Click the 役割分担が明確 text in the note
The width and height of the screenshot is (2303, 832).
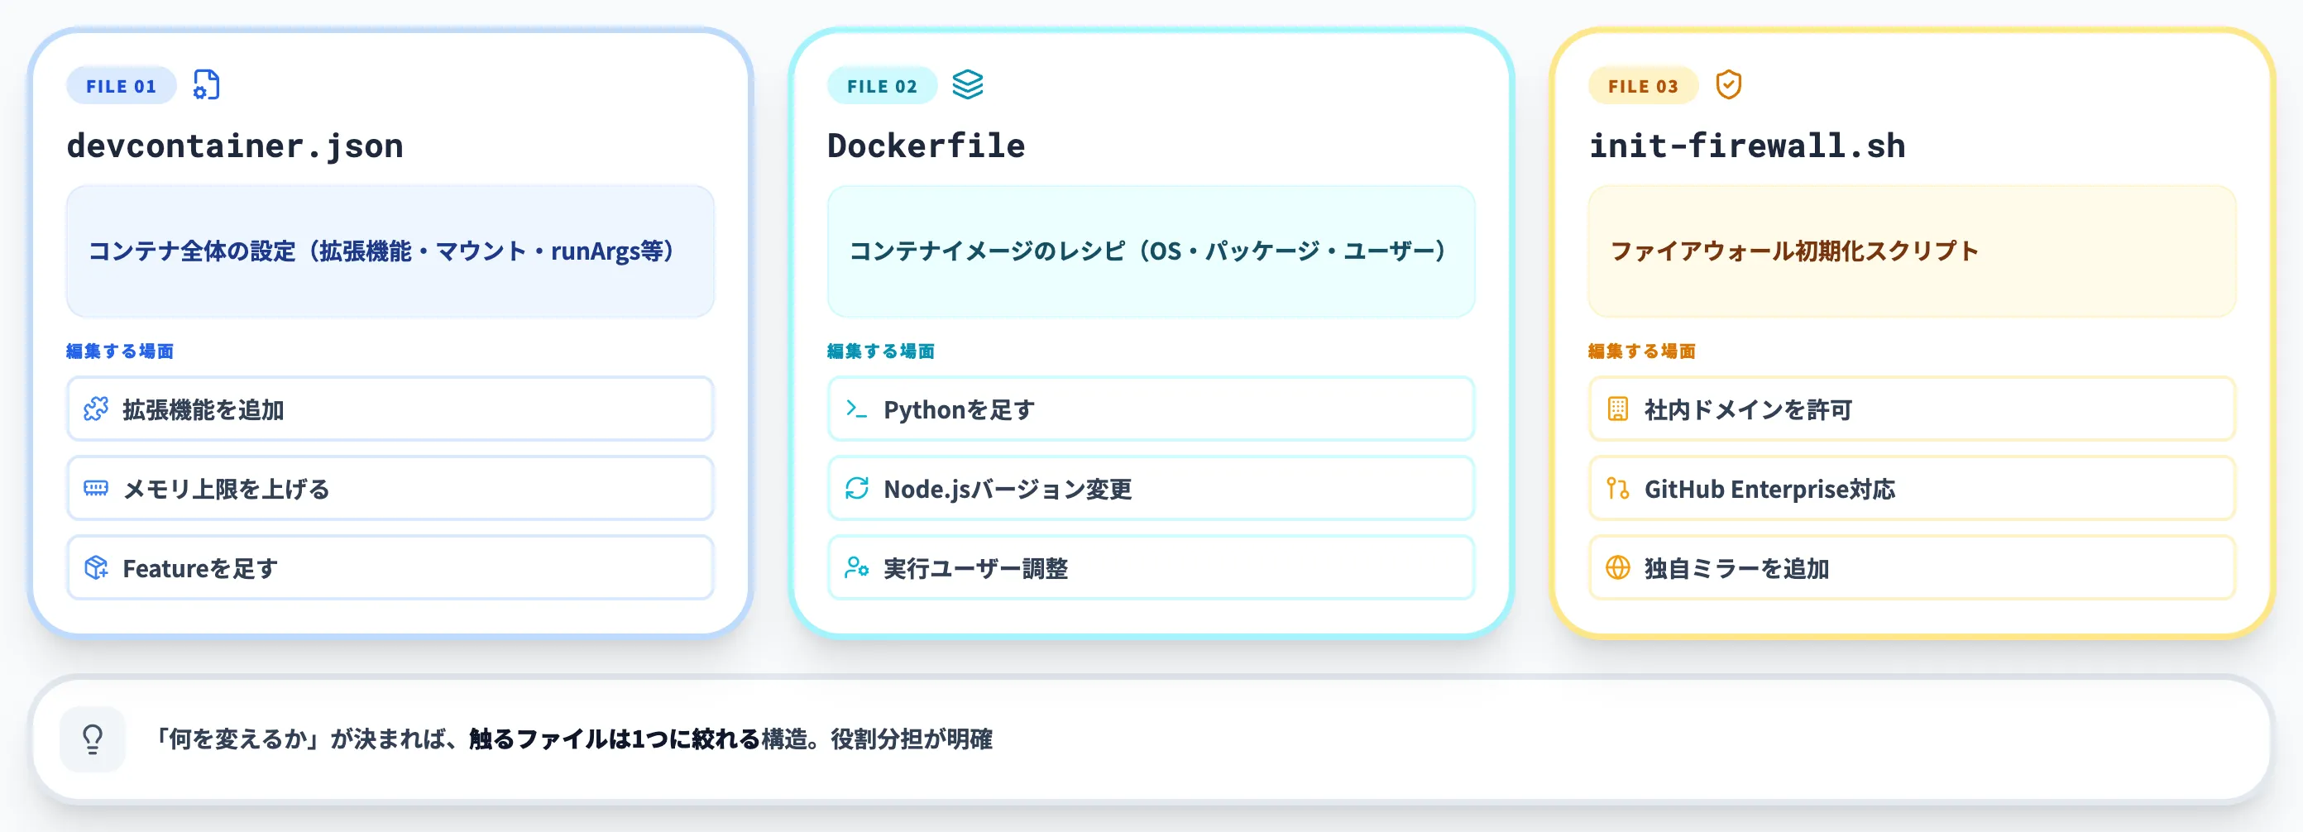coord(911,739)
